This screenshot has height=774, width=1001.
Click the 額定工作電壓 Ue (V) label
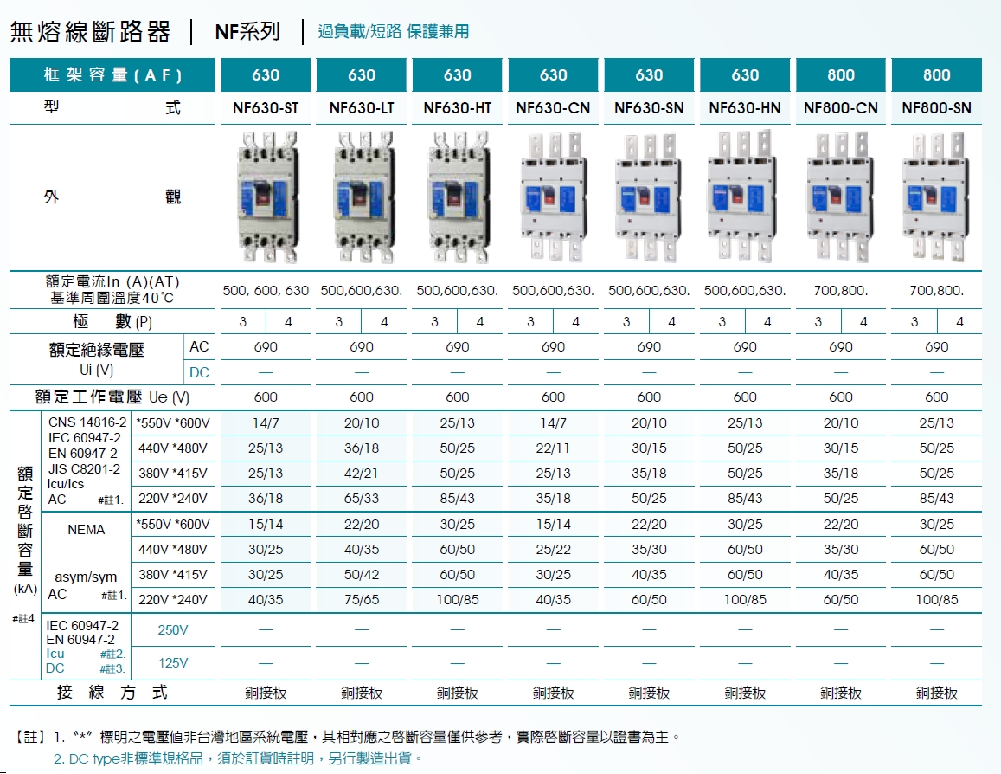point(112,397)
